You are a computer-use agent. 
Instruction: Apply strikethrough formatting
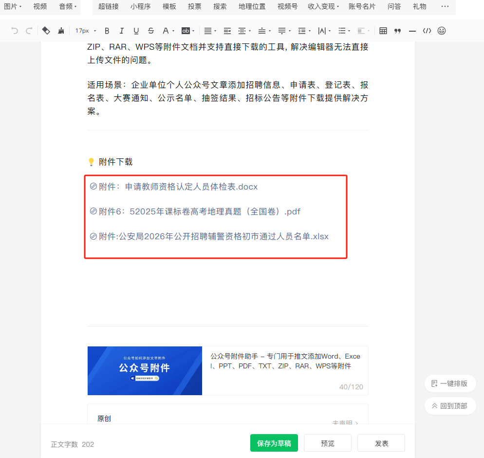[151, 31]
